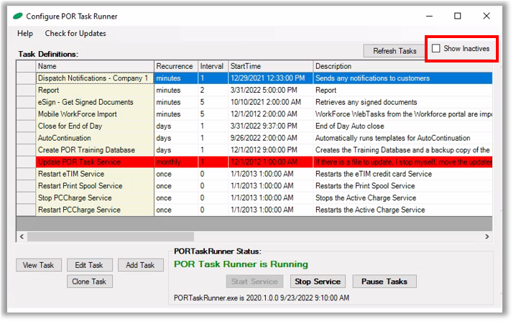Screen dimensions: 521x324
Task: Enable the Show Inactives checkbox
Action: pos(437,49)
